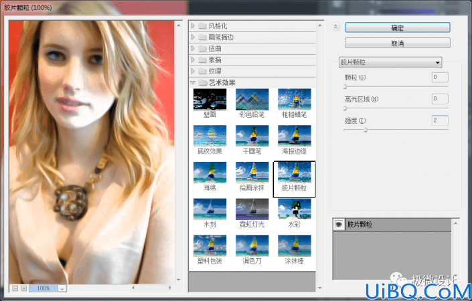
Task: Select the 壁画 filter thumbnail
Action: pyautogui.click(x=210, y=100)
